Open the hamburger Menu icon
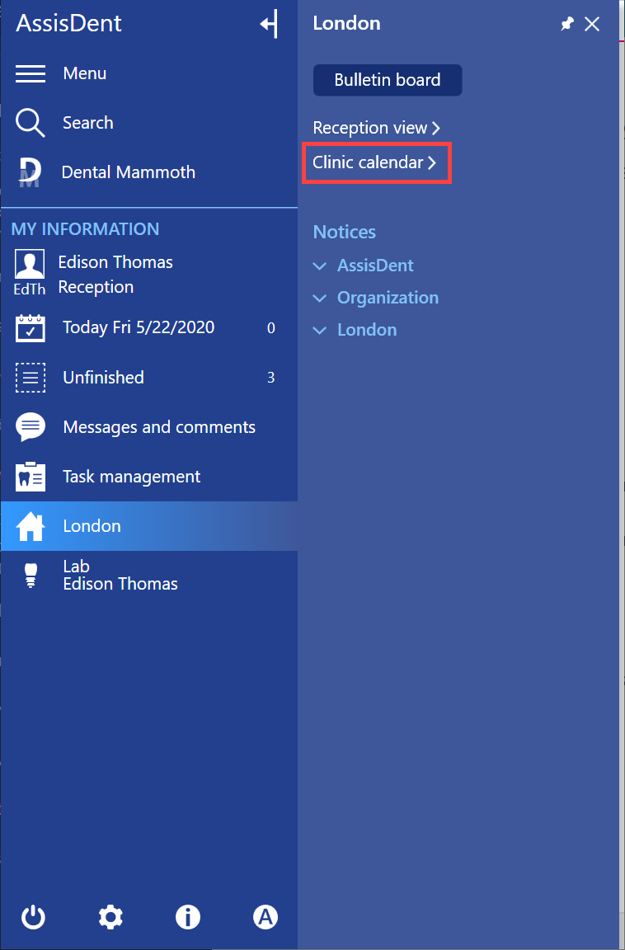The image size is (625, 950). pyautogui.click(x=31, y=73)
